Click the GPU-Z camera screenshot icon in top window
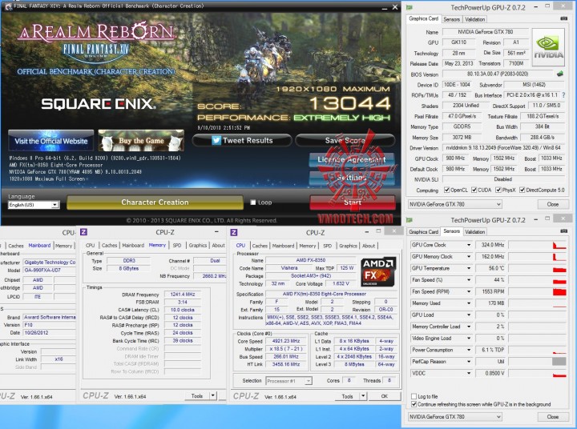 tap(563, 18)
